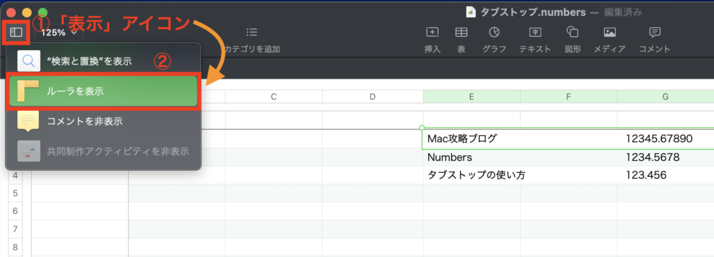Select "検索と置換"を表示 menu item
This screenshot has width=714, height=257.
click(103, 61)
